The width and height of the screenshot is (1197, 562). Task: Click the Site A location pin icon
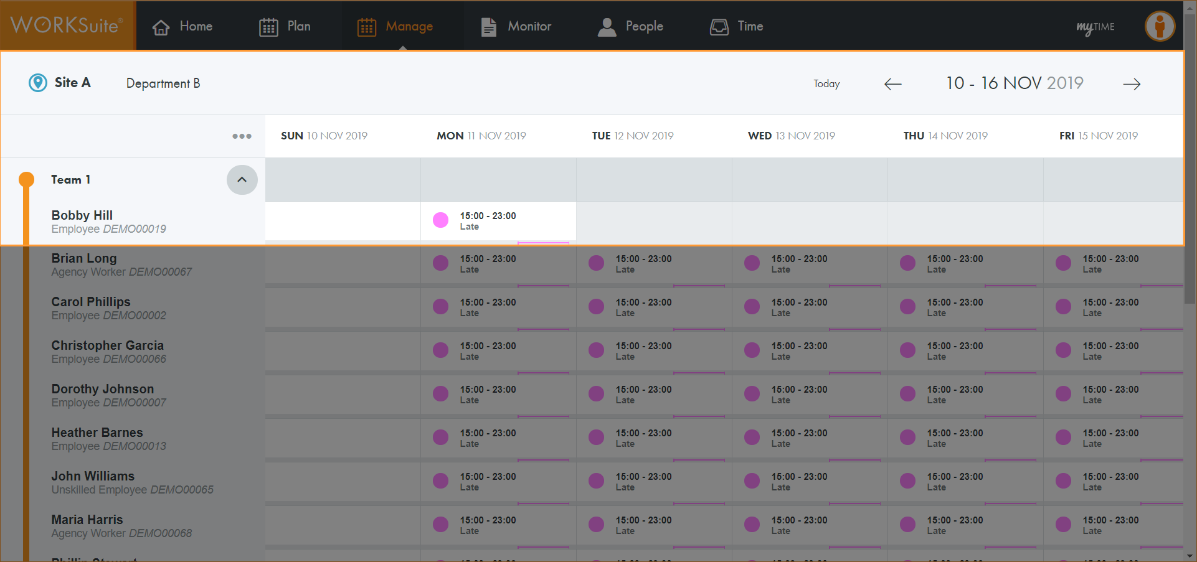tap(38, 83)
